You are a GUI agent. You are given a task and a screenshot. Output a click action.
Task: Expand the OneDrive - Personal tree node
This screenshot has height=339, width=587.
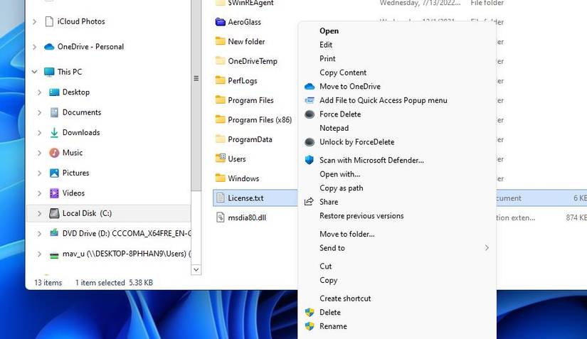point(34,47)
